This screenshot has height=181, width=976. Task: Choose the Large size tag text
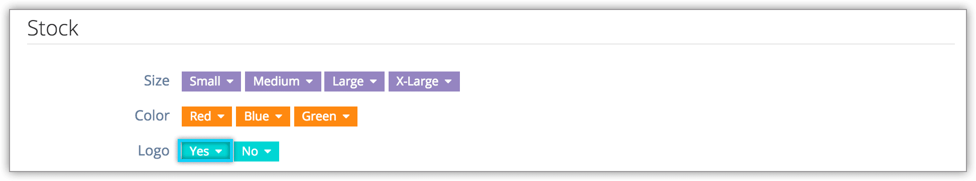(348, 81)
